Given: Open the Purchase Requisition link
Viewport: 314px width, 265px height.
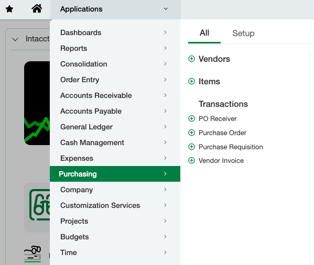Looking at the screenshot, I should [231, 147].
